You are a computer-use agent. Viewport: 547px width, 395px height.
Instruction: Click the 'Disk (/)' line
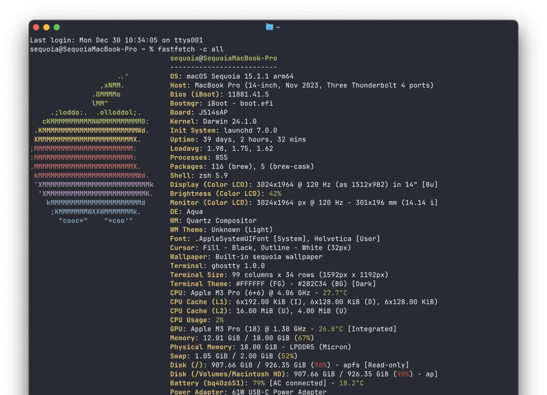click(289, 365)
